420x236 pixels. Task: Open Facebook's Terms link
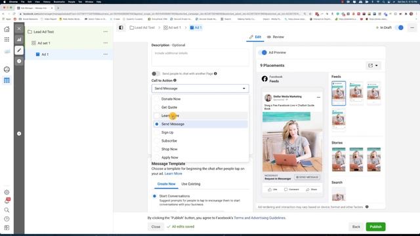(238, 218)
